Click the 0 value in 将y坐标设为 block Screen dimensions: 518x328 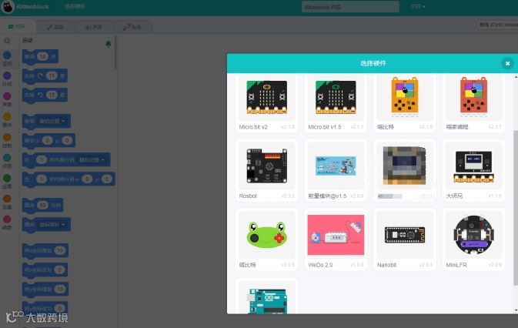pos(59,308)
